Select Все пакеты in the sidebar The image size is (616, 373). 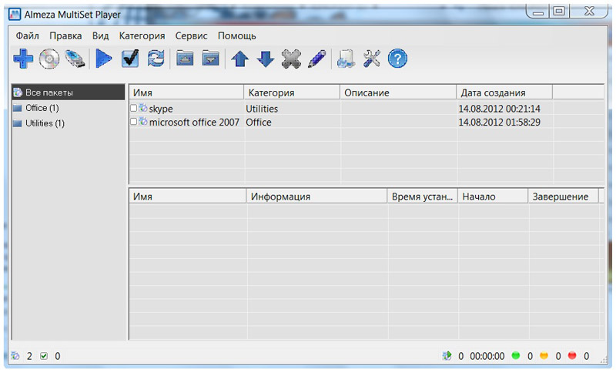coord(69,92)
